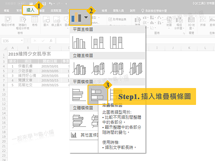Open the undo history dropdown arrow

pyautogui.click(x=54, y=4)
